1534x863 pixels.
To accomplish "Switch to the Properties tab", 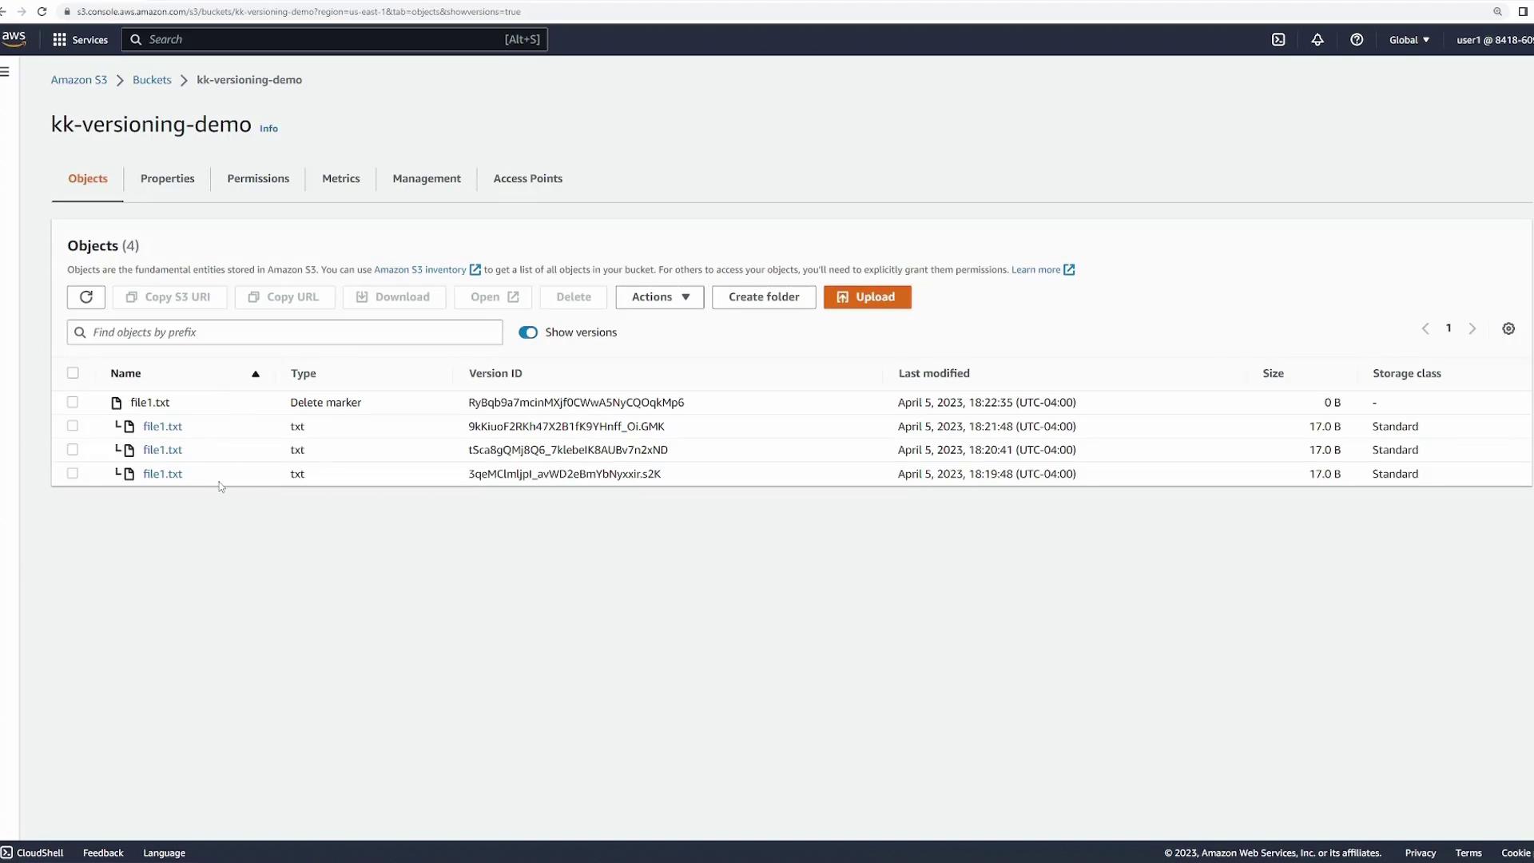I will [x=167, y=179].
